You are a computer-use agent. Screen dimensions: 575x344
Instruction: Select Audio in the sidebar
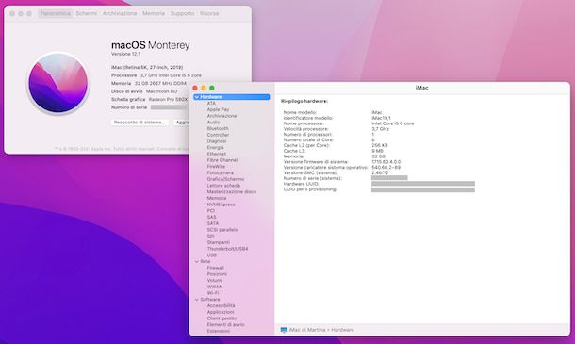[x=213, y=123]
